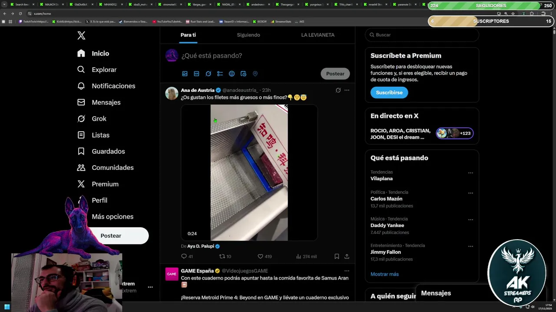Viewport: 556px width, 312px height.
Task: Add image media icon to post composer
Action: (x=185, y=74)
